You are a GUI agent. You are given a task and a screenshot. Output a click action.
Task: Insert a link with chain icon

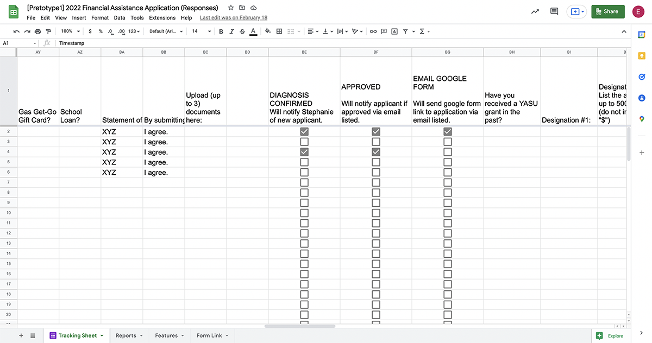point(373,31)
